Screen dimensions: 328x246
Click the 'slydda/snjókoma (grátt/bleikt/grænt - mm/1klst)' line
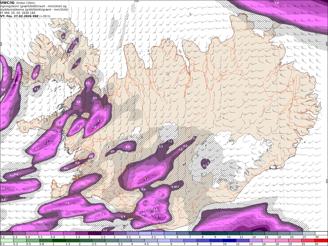click(34, 9)
